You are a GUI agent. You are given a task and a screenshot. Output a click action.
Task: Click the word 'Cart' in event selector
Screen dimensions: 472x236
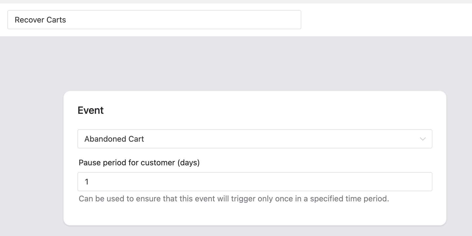[x=136, y=139]
